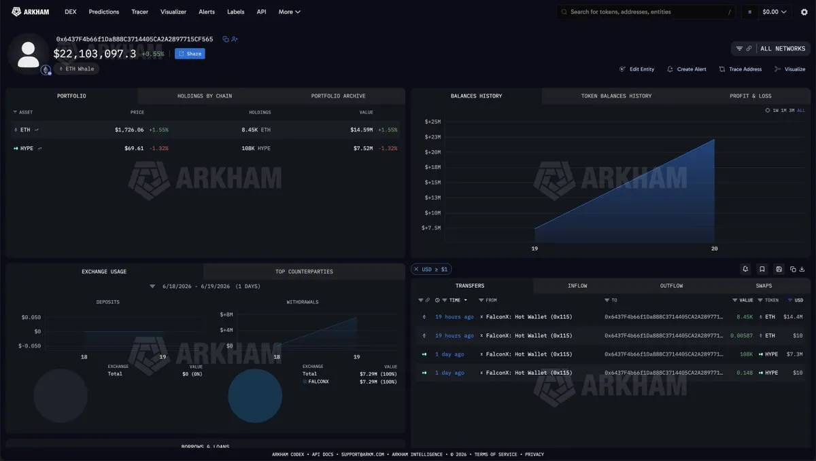Screen dimensions: 816x461
Task: Click the filter icon next to the Token column
Action: click(x=760, y=299)
